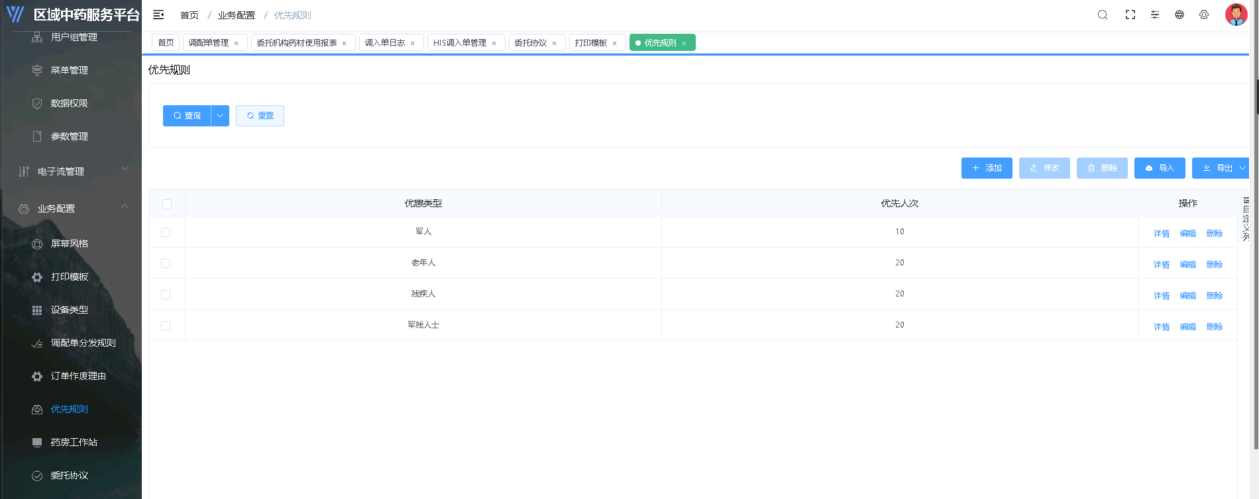1259x499 pixels.
Task: Click the platform logo in the sidebar
Action: 15,15
